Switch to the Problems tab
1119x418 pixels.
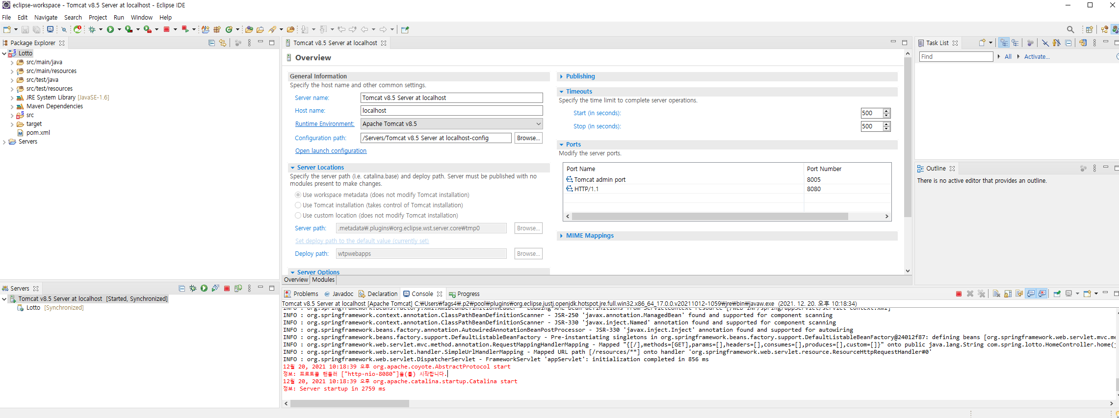coord(301,294)
